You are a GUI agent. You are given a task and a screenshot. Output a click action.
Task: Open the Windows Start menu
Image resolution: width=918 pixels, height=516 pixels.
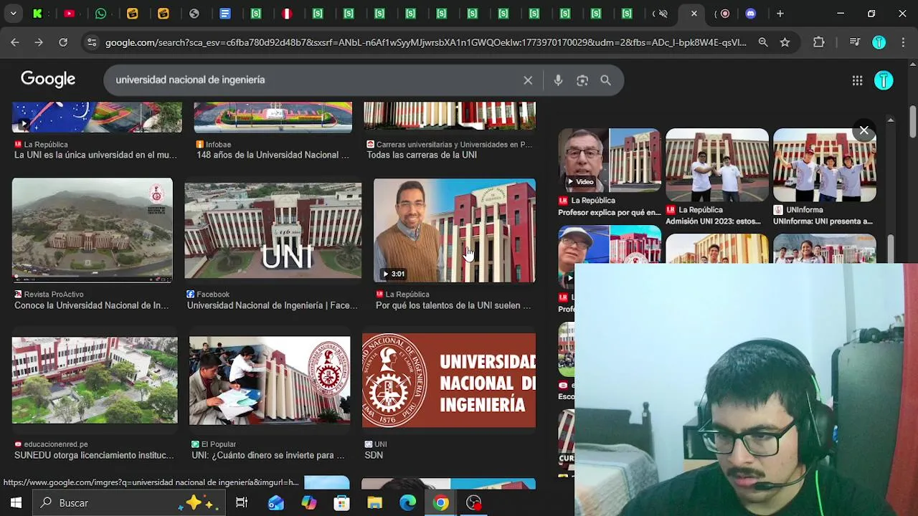coord(16,503)
